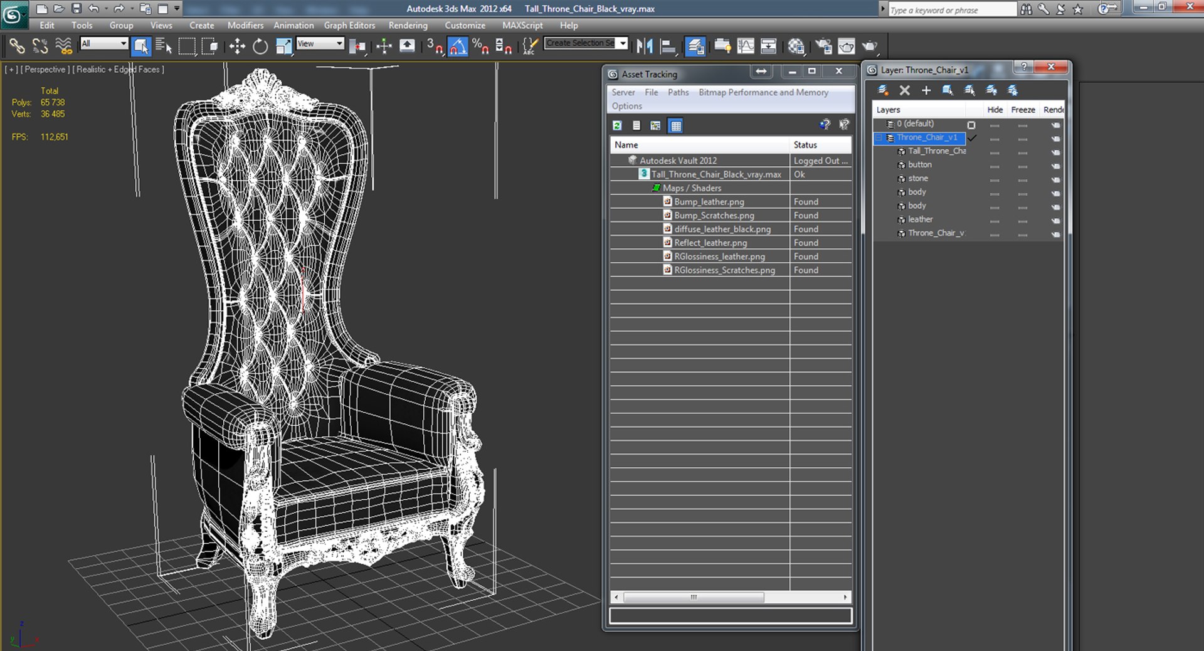Image resolution: width=1204 pixels, height=651 pixels.
Task: Refresh the Asset Tracking list
Action: click(617, 125)
